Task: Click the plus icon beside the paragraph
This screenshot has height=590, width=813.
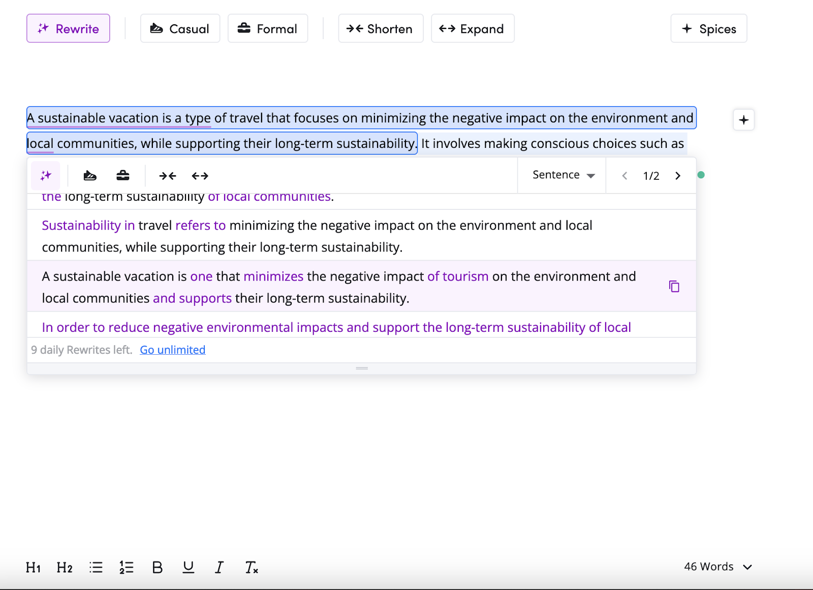Action: pyautogui.click(x=744, y=120)
